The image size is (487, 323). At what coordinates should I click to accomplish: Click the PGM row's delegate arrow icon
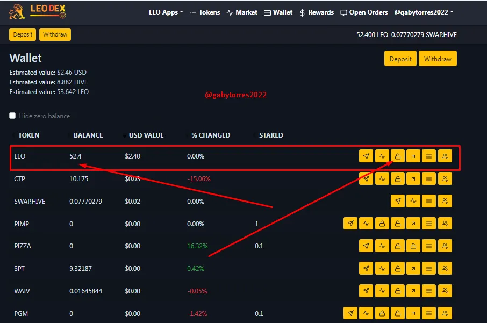click(x=413, y=313)
